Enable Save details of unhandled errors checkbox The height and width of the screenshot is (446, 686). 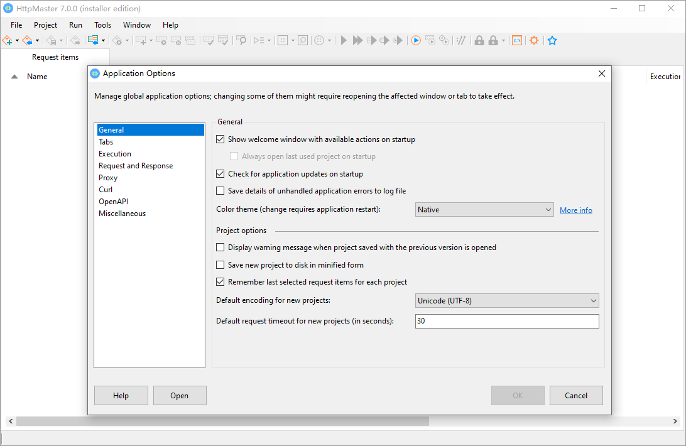(x=220, y=191)
